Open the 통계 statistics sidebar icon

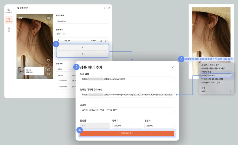coord(9,29)
